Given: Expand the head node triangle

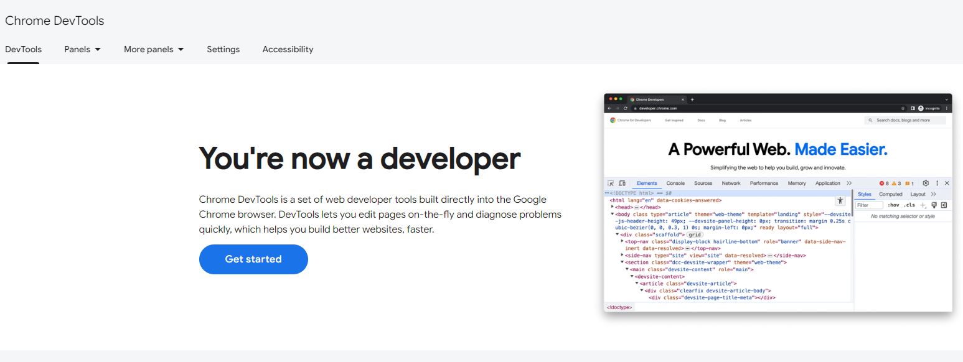Looking at the screenshot, I should [612, 207].
